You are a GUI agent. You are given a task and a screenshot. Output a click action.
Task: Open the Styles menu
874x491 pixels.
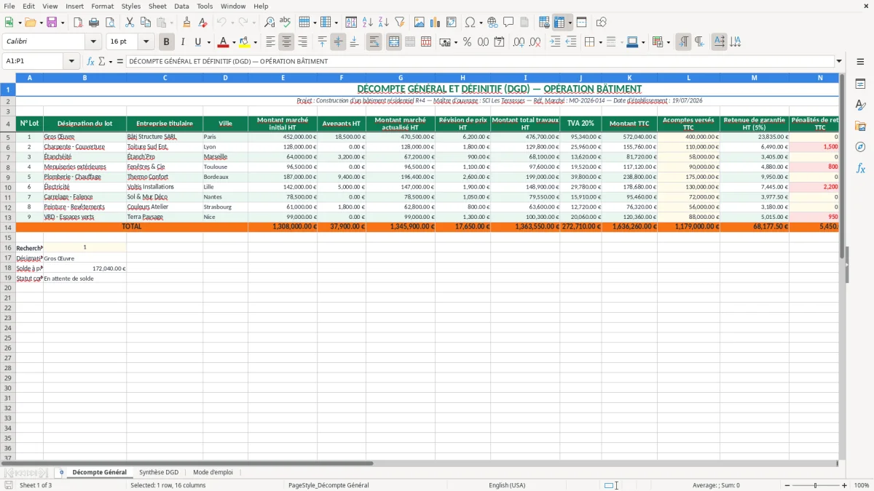click(131, 6)
